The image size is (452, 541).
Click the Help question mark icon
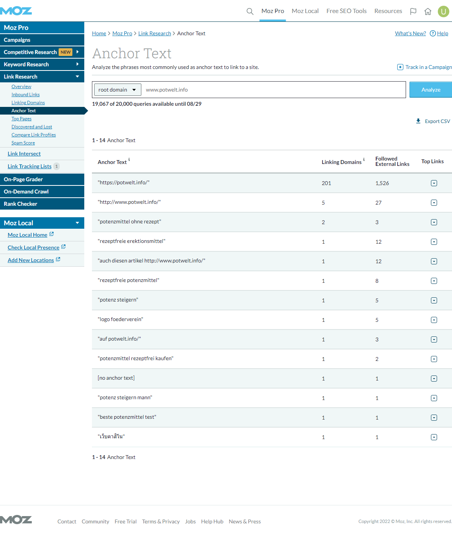[433, 33]
